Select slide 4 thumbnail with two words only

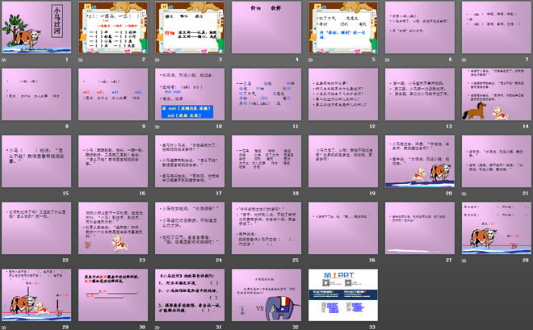click(266, 27)
